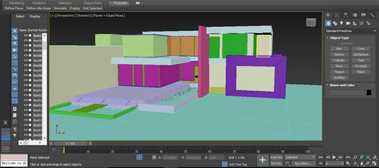Click the object color swatch
Viewport: 379px width, 168px height.
coord(369,92)
